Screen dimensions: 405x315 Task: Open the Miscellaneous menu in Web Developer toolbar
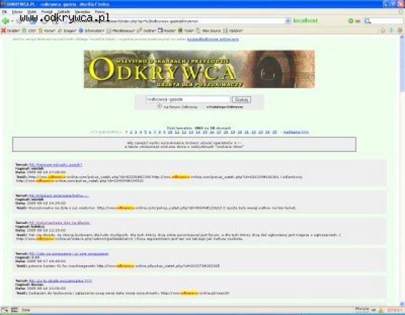(121, 30)
